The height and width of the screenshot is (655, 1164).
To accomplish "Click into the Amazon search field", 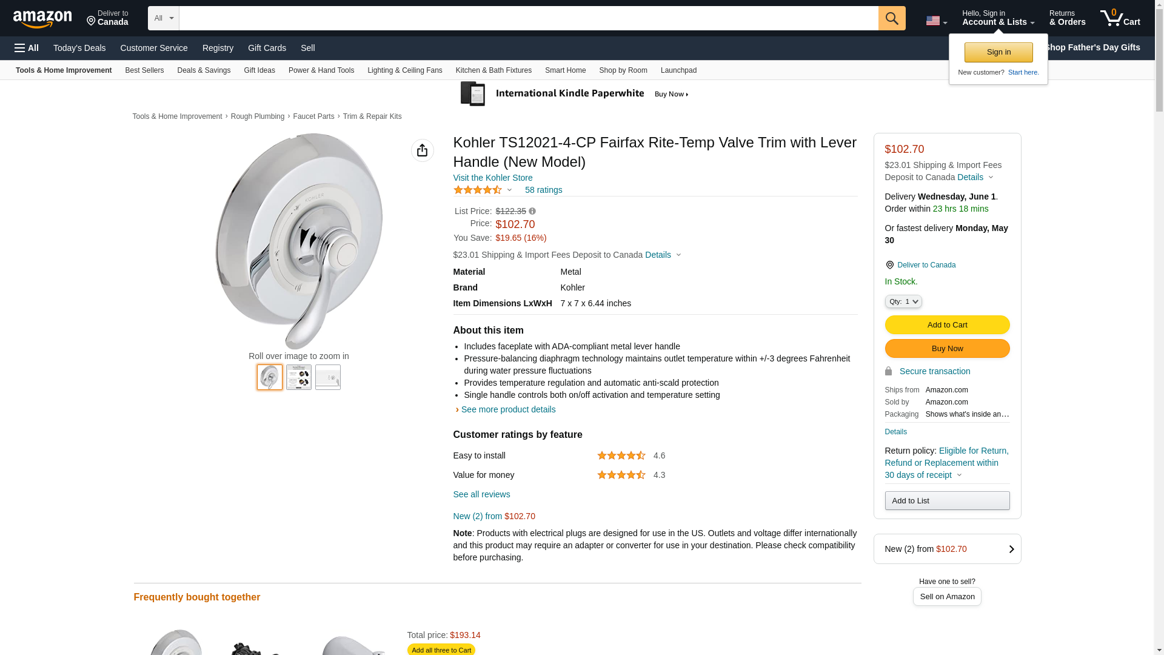I will click(528, 18).
